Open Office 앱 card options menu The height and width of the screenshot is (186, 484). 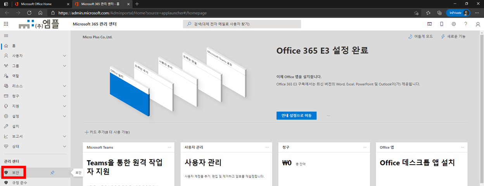point(462,147)
